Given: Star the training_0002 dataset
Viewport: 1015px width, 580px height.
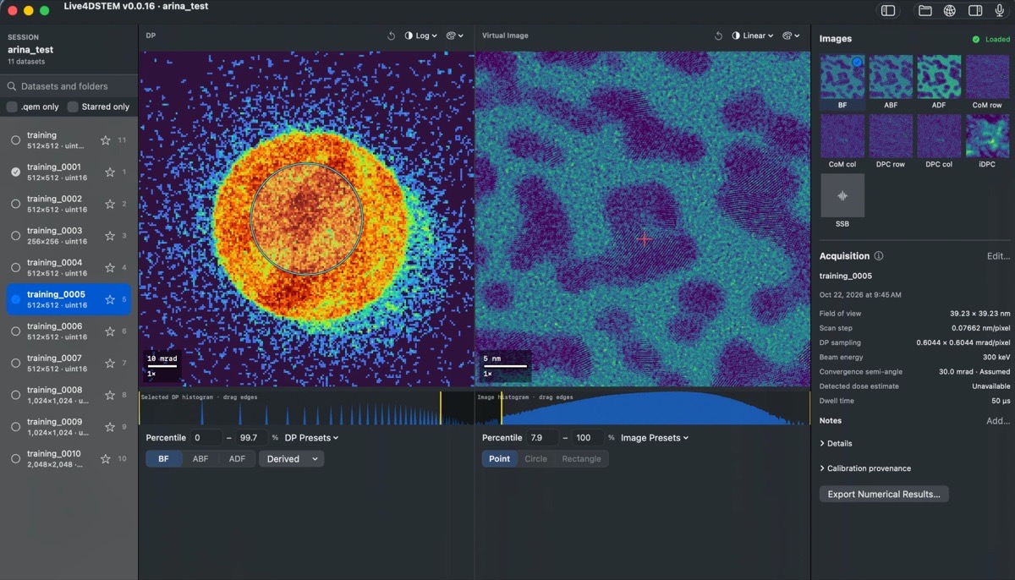Looking at the screenshot, I should tap(110, 204).
